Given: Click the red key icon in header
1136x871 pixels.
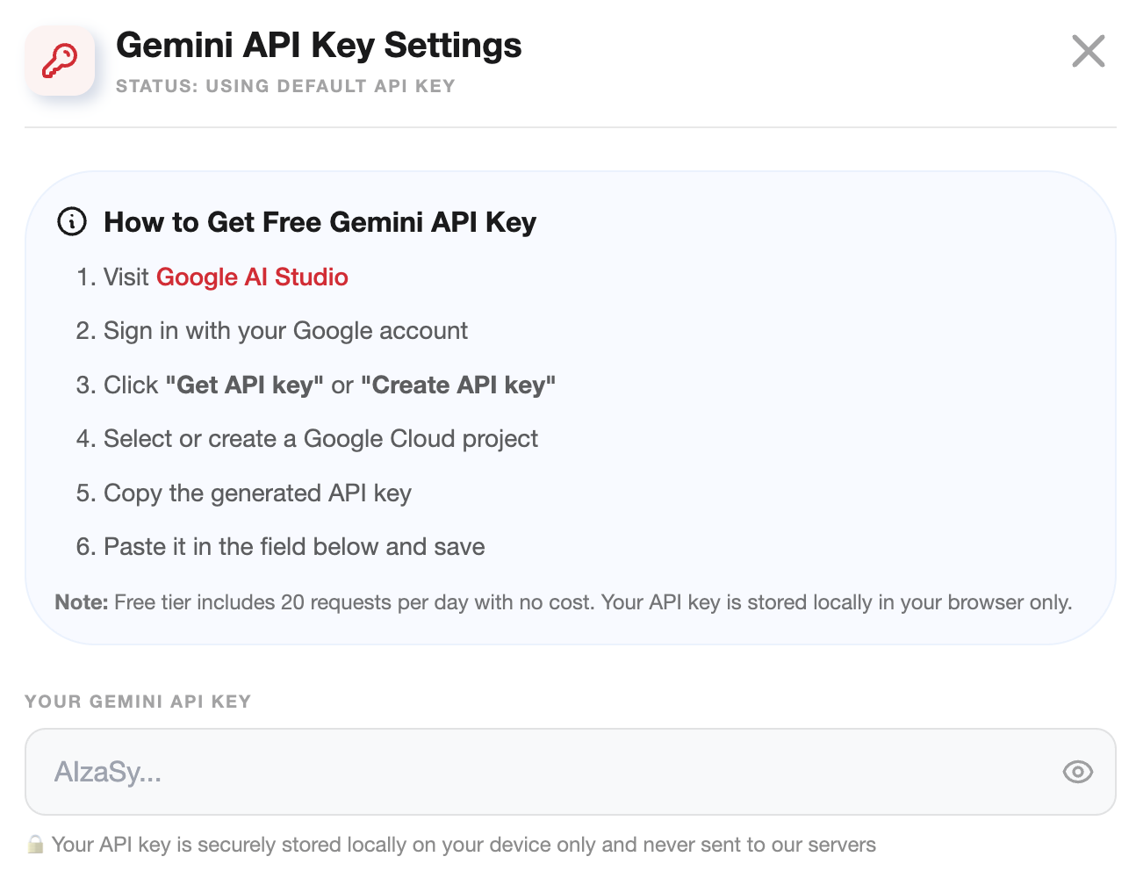Looking at the screenshot, I should pos(60,61).
